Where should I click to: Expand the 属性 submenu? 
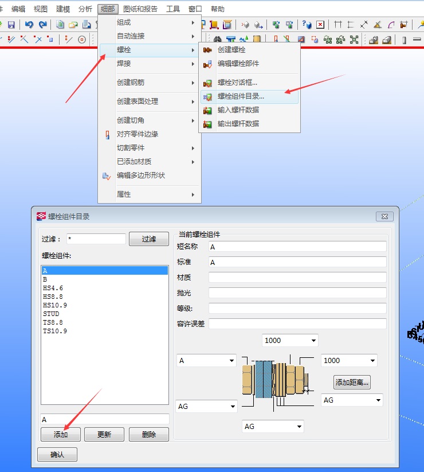click(x=149, y=194)
